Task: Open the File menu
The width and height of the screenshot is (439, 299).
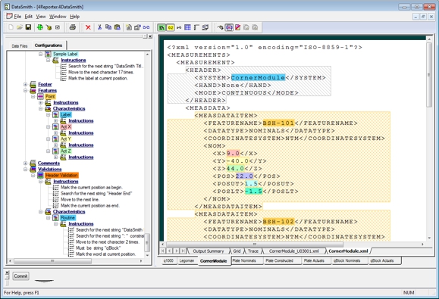Action: coord(17,17)
